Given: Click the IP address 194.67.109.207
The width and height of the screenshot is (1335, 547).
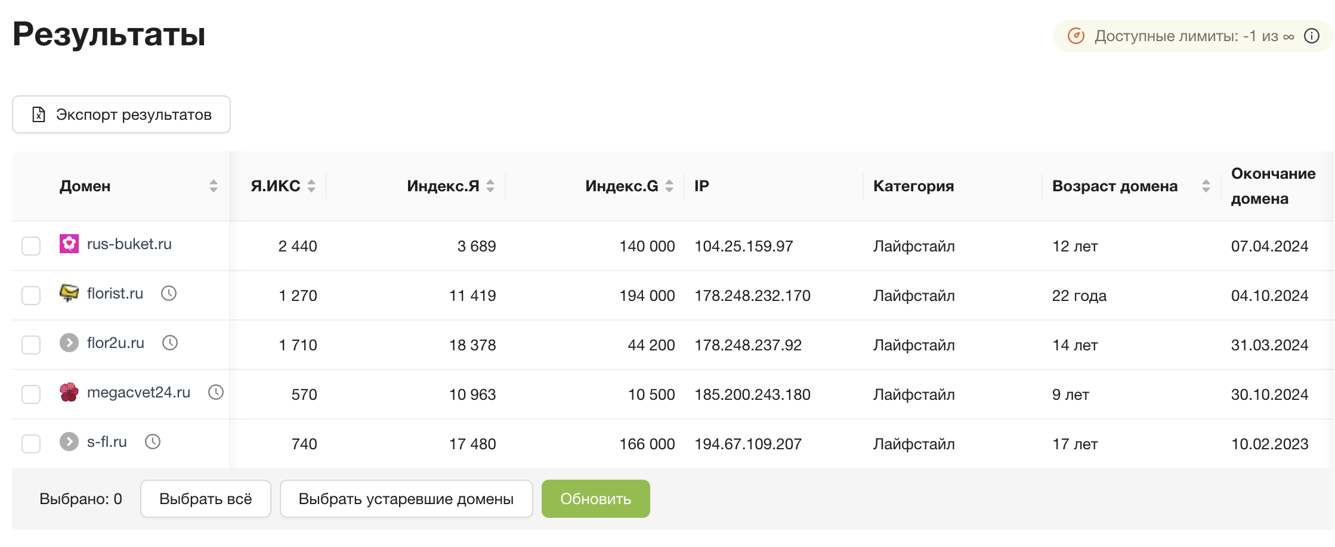Looking at the screenshot, I should (748, 444).
